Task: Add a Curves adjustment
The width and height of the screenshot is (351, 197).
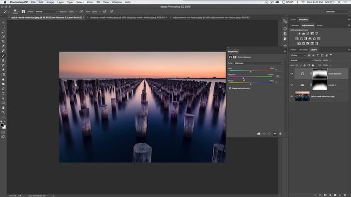Action: pyautogui.click(x=308, y=34)
